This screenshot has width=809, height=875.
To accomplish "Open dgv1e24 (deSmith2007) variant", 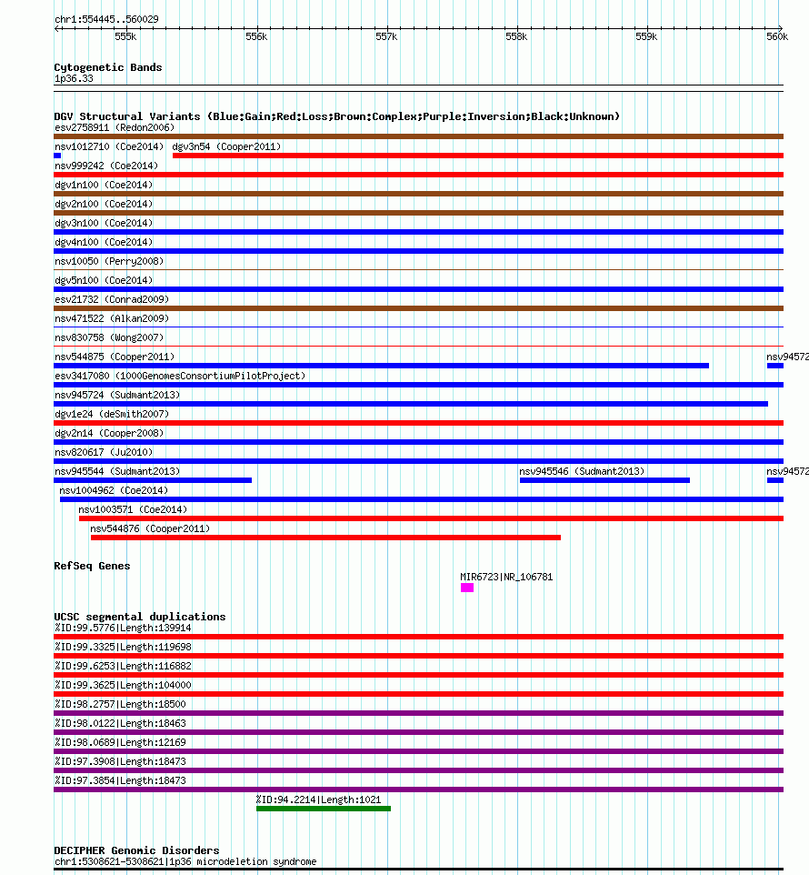I will point(112,414).
